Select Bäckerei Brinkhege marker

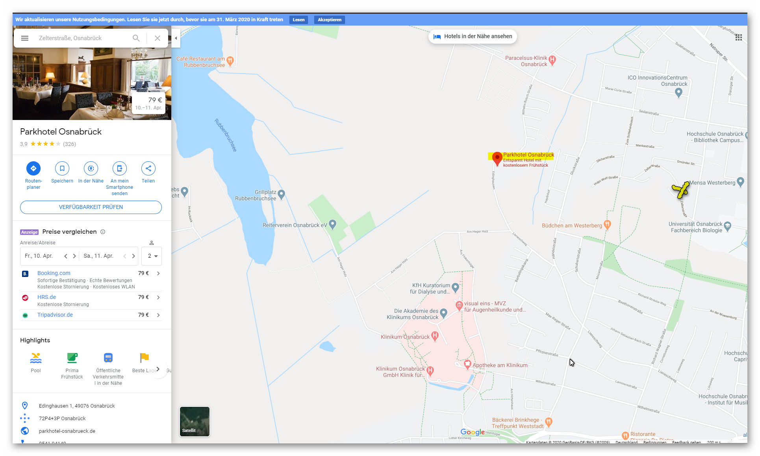click(549, 422)
